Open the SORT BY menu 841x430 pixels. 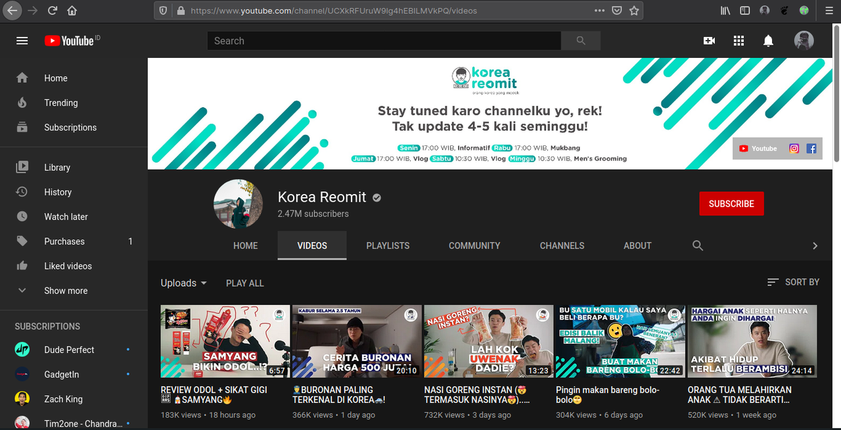(x=794, y=282)
